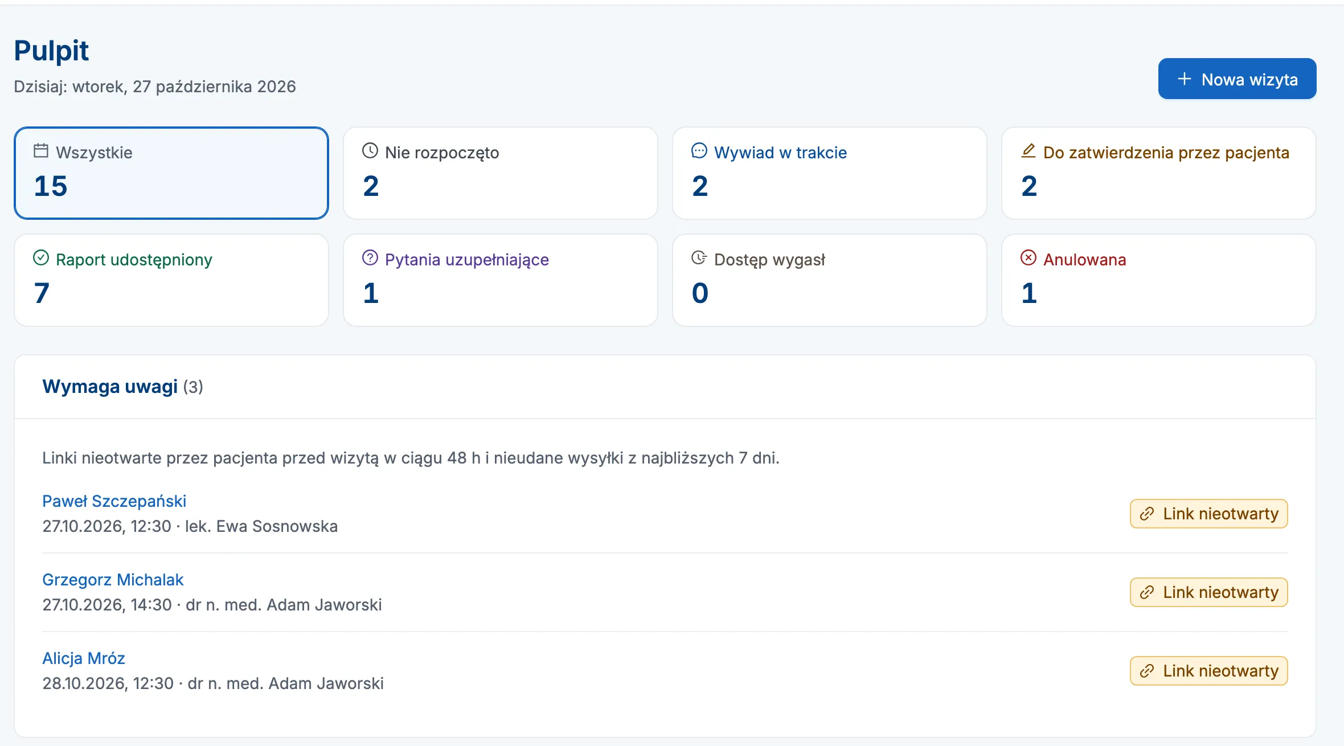Image resolution: width=1344 pixels, height=746 pixels.
Task: Click the count 0 in Dostęp wygasł card
Action: coord(700,293)
